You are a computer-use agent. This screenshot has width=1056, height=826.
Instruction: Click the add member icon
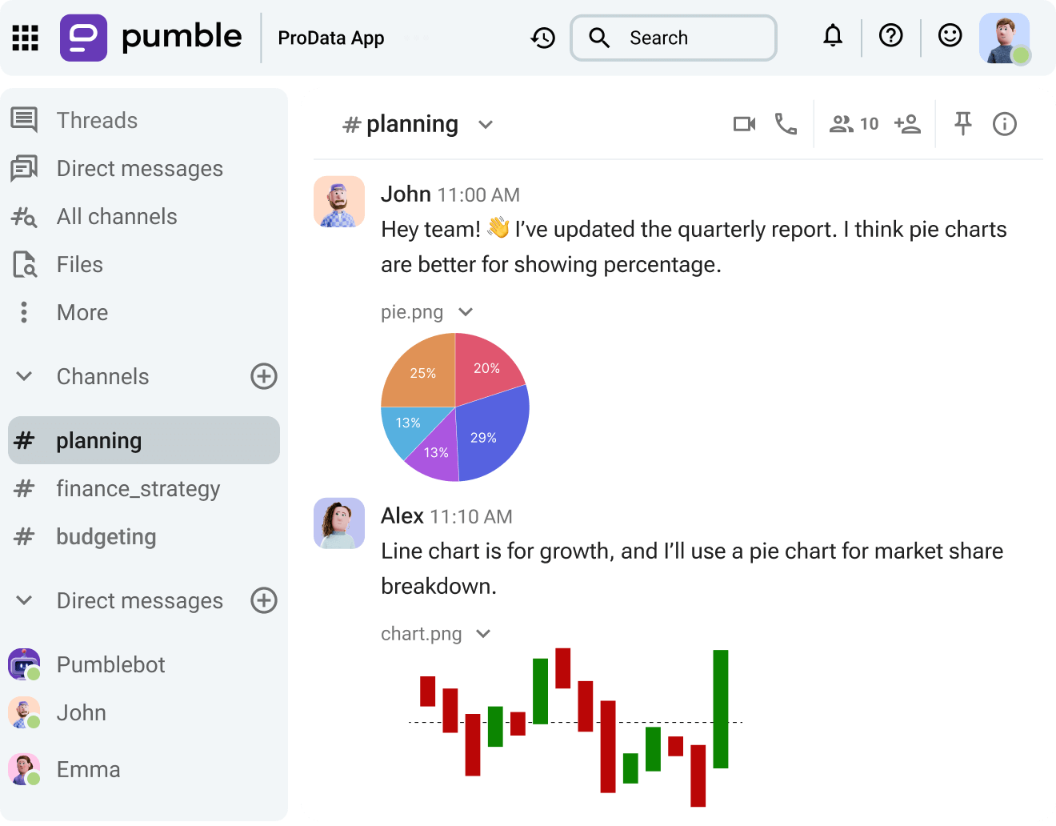coord(908,124)
